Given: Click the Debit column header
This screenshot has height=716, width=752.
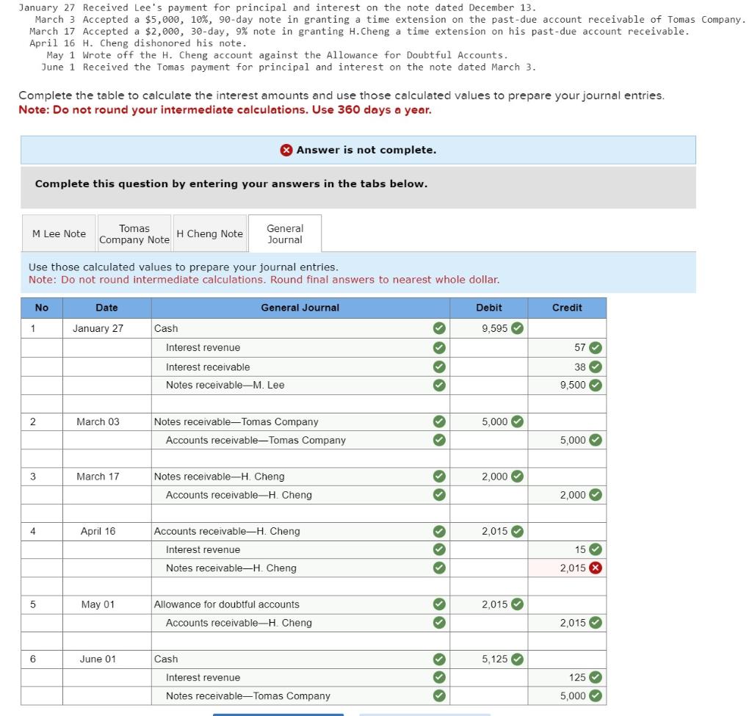Looking at the screenshot, I should [488, 308].
